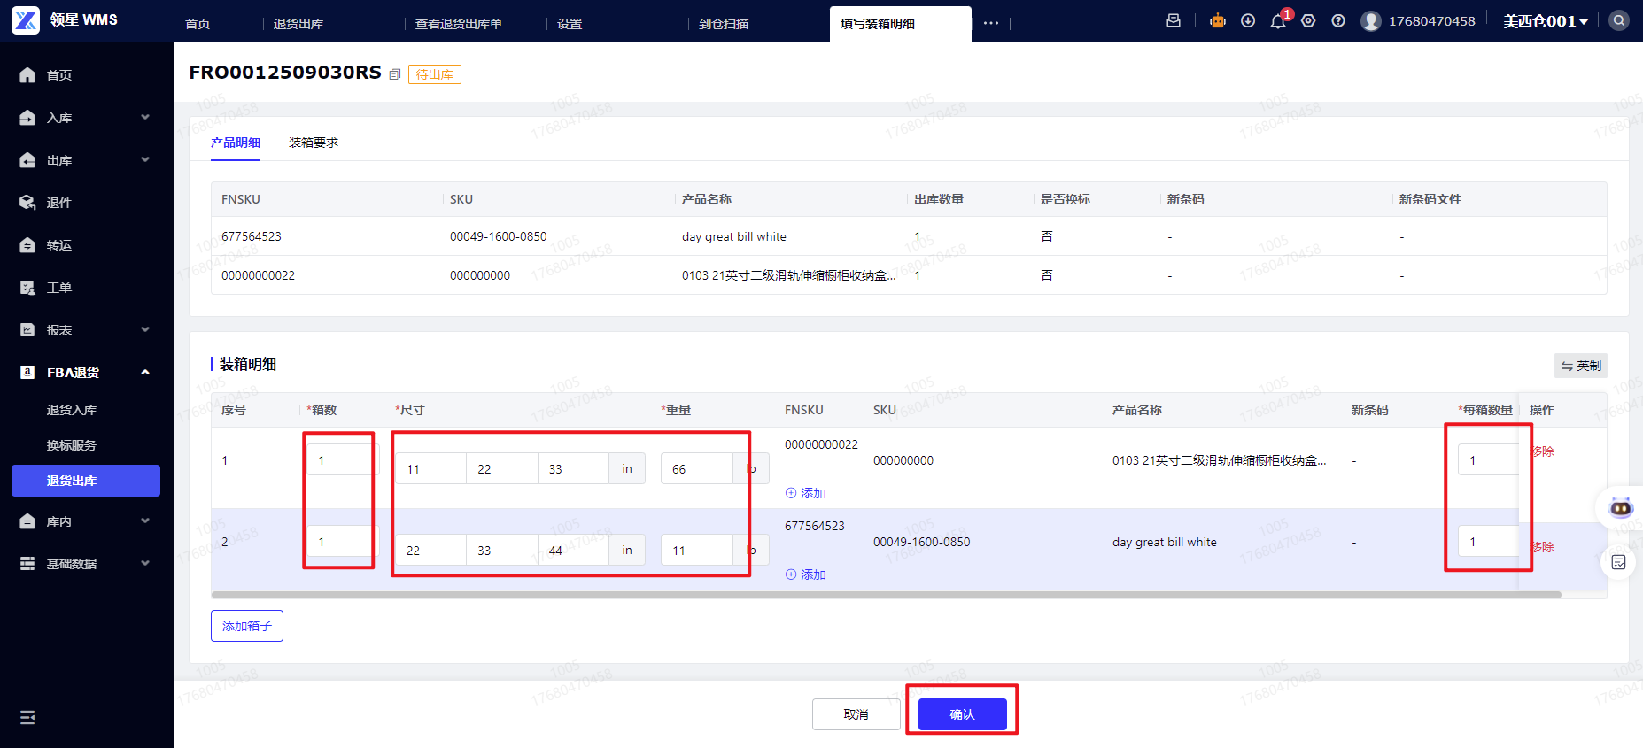The width and height of the screenshot is (1643, 748).
Task: Click the user avatar icon
Action: (1371, 20)
